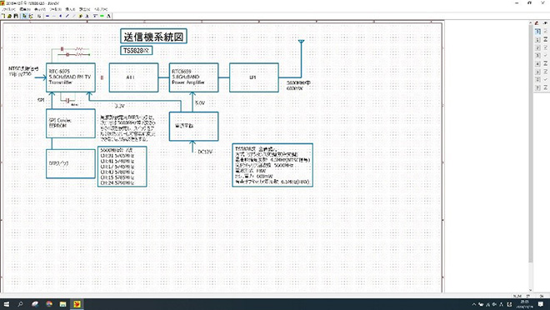Toggle visibility checkbox for layer 4
This screenshot has width=550, height=310.
tap(546, 64)
